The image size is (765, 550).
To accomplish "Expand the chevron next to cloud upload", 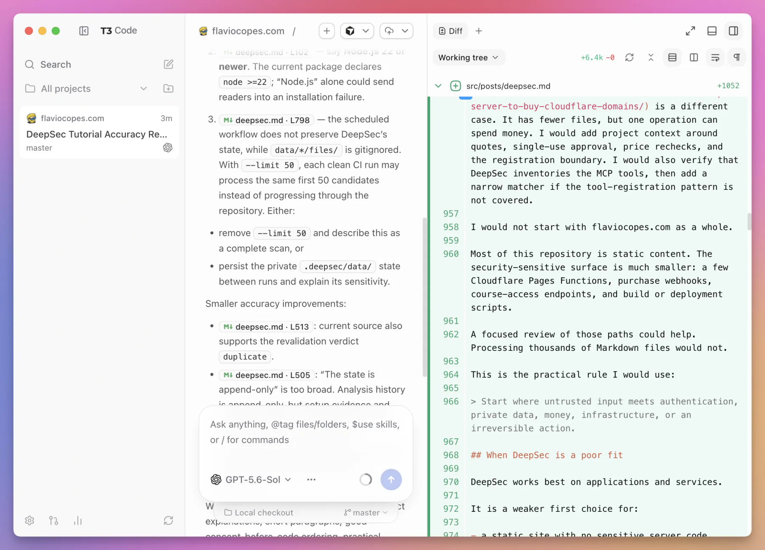I will pyautogui.click(x=405, y=31).
